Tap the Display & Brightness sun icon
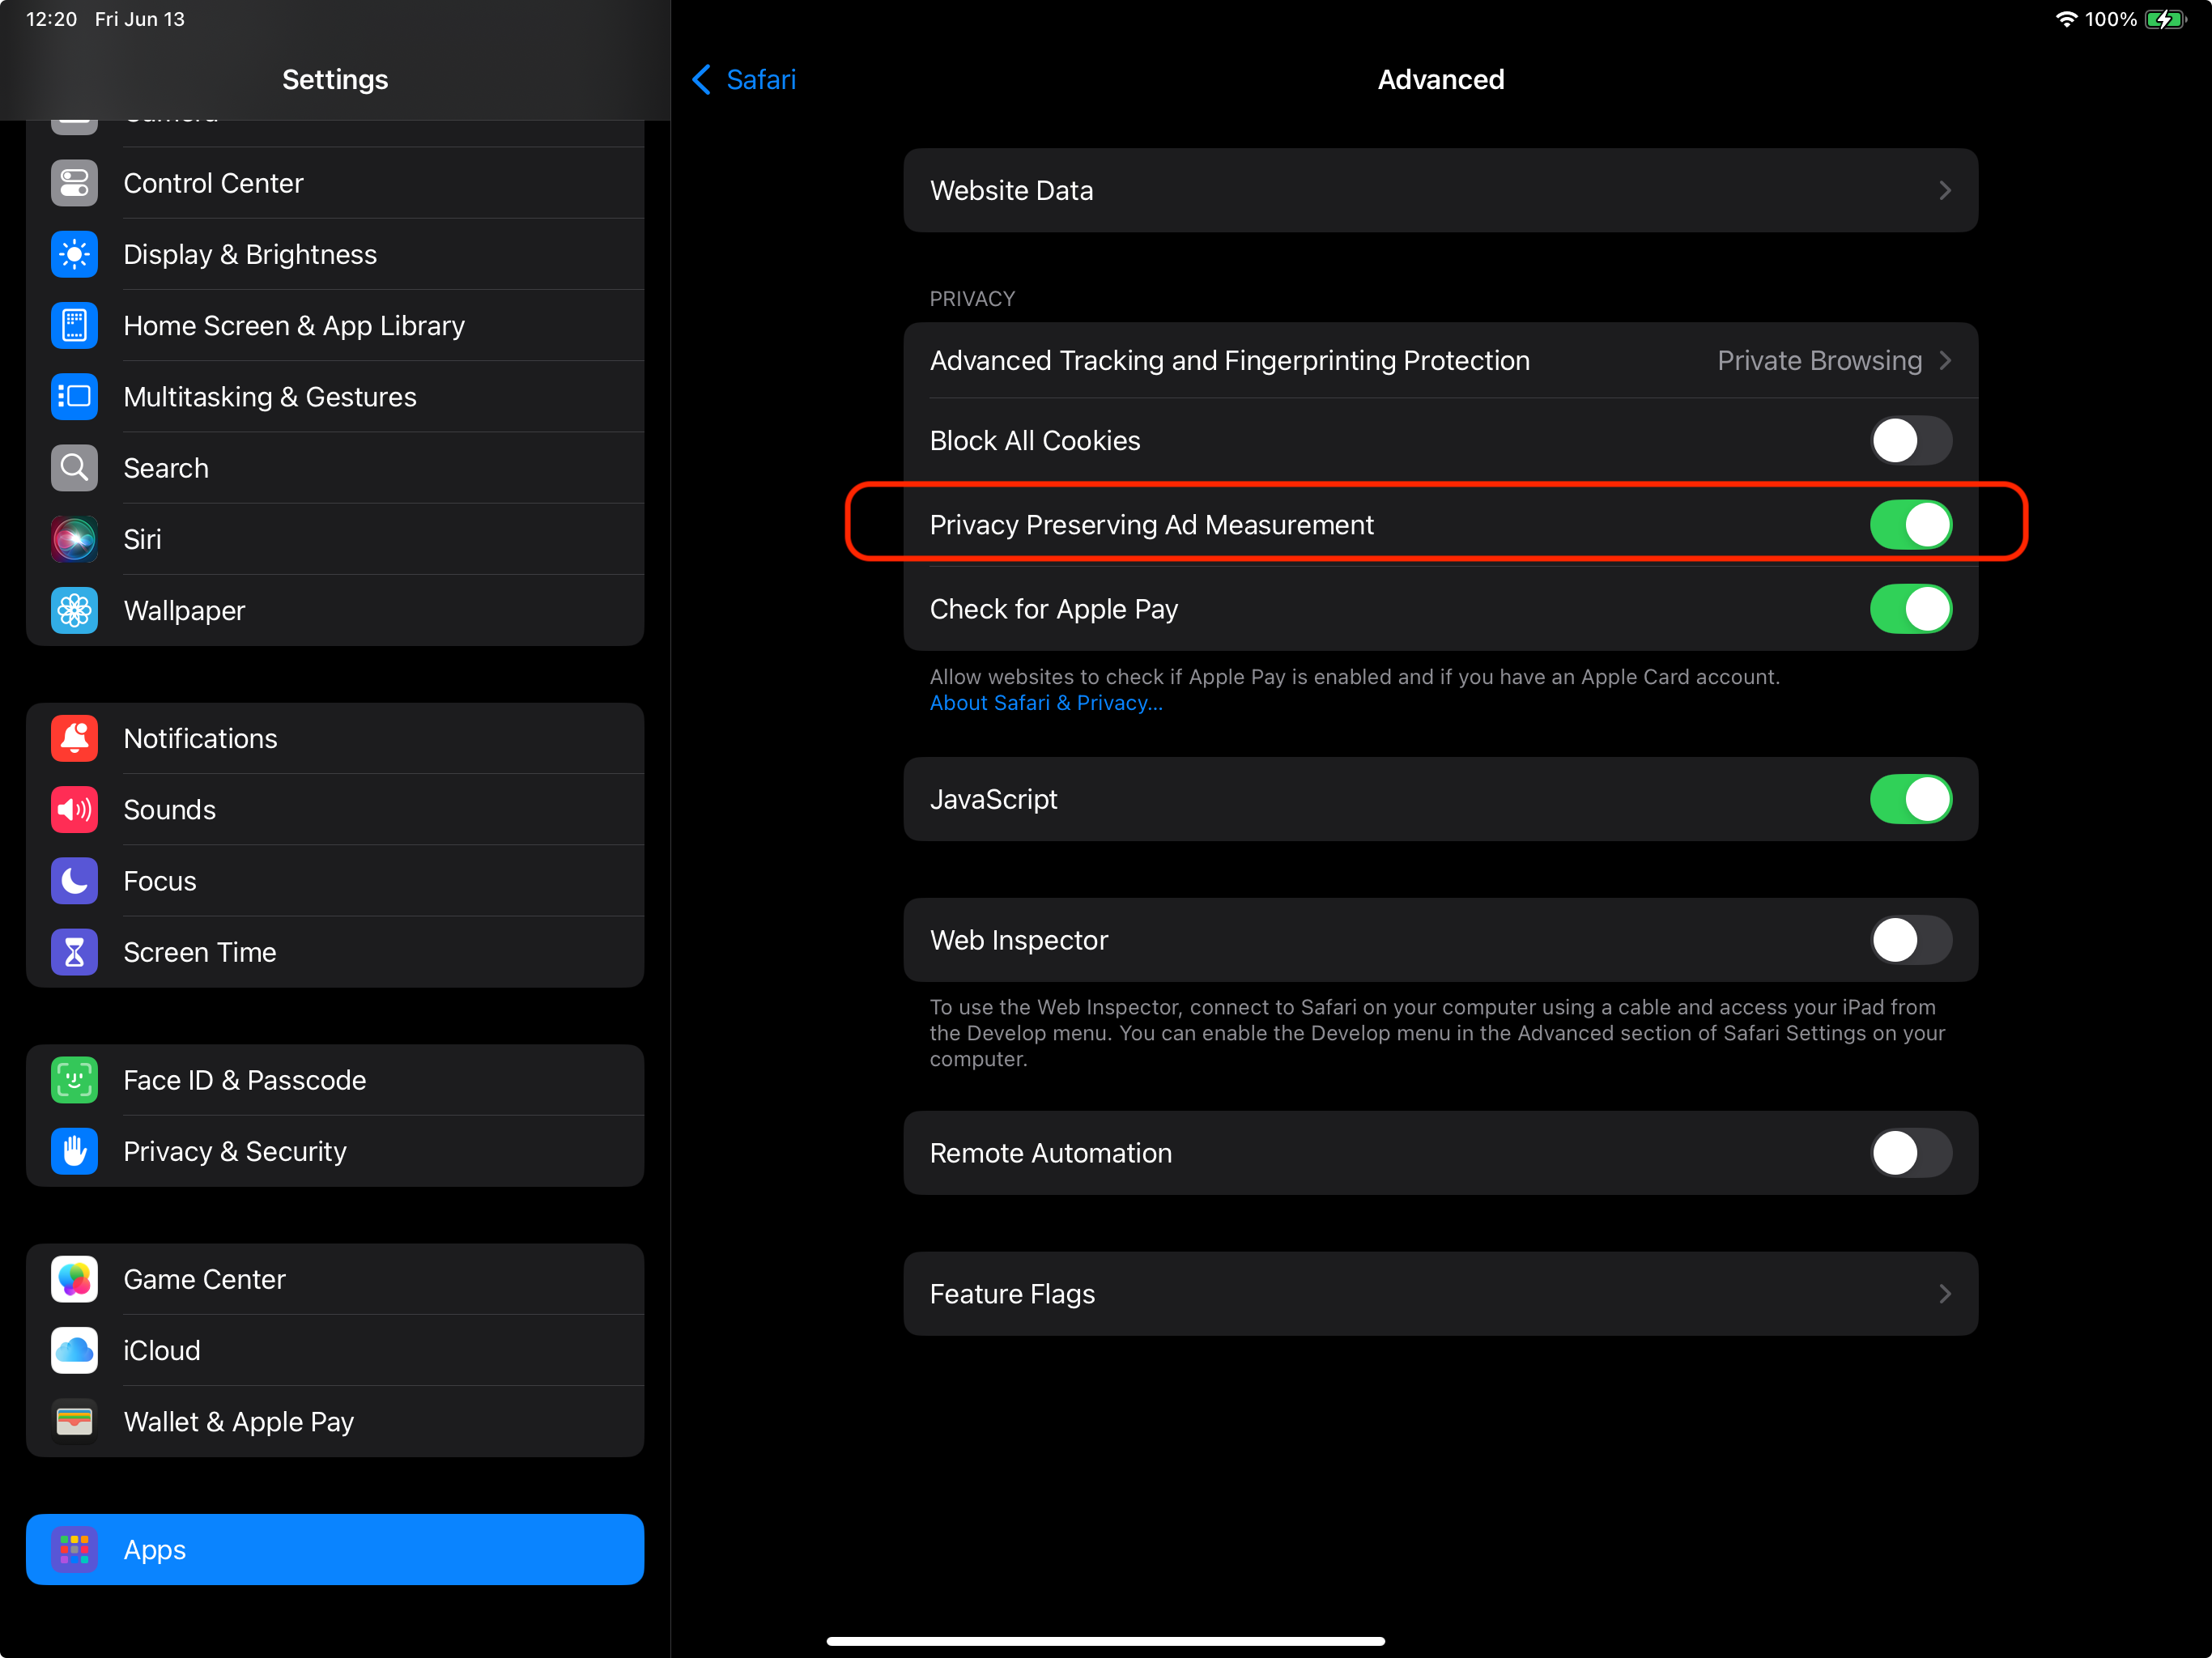 [x=74, y=254]
